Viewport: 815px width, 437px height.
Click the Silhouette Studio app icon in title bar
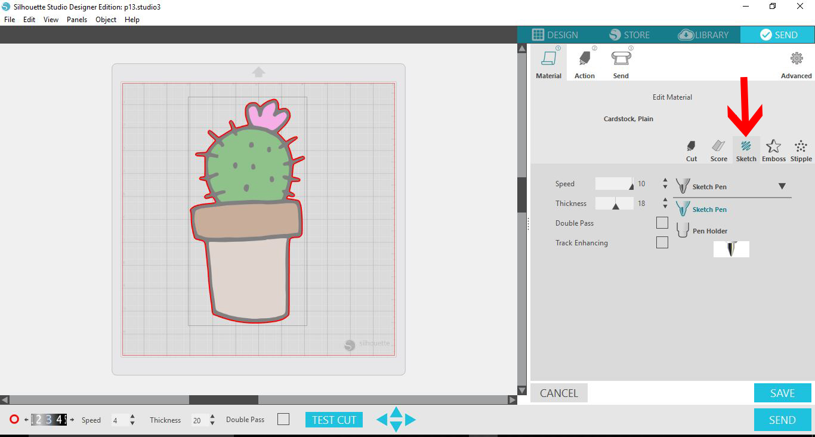coord(6,7)
